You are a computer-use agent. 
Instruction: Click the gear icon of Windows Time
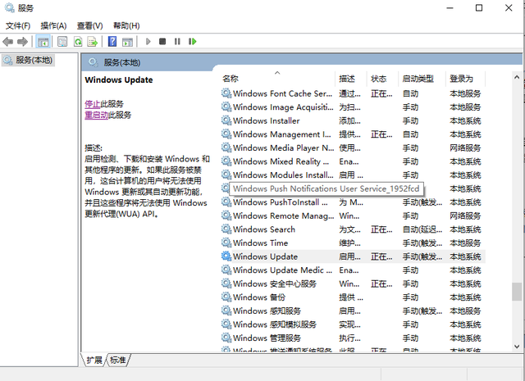click(x=226, y=243)
